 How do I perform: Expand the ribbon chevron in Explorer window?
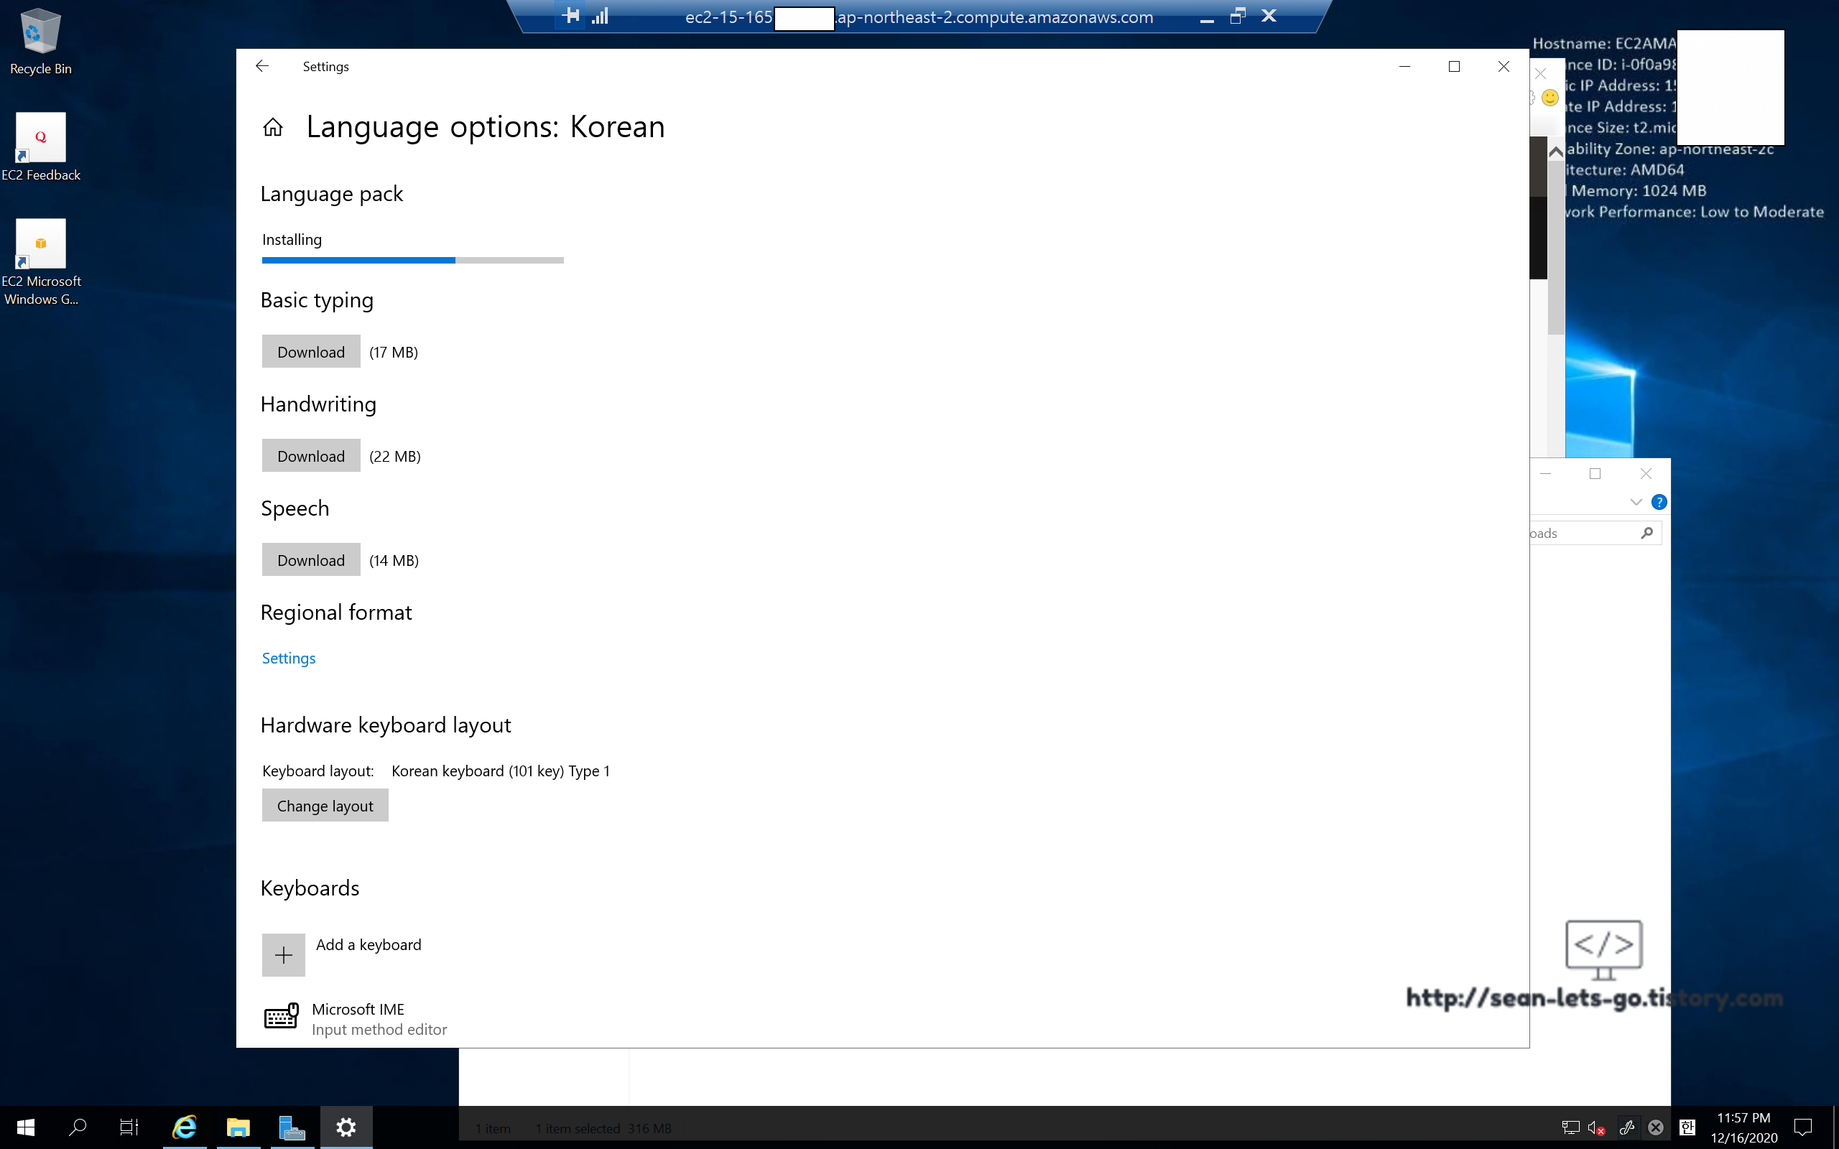1636,502
